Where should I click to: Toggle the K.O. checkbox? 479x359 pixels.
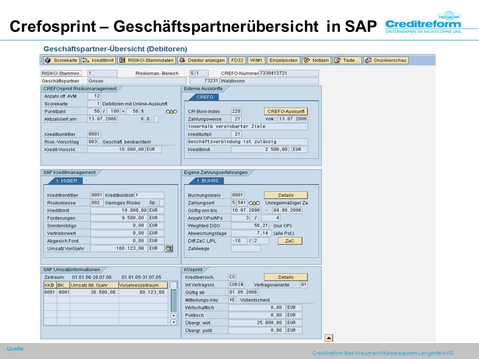coord(156,119)
